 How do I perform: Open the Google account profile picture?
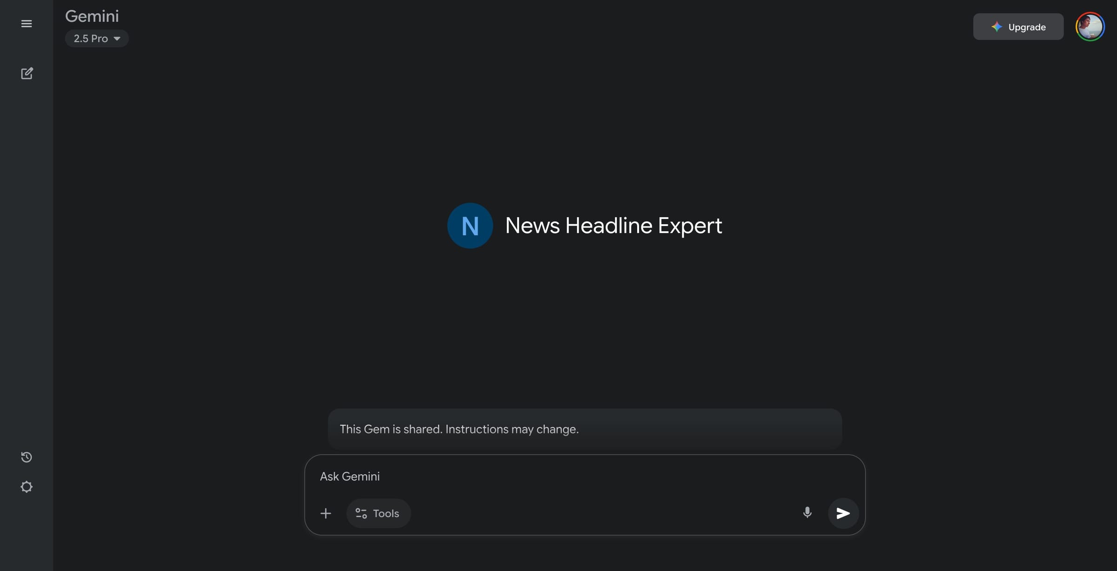[x=1090, y=27]
